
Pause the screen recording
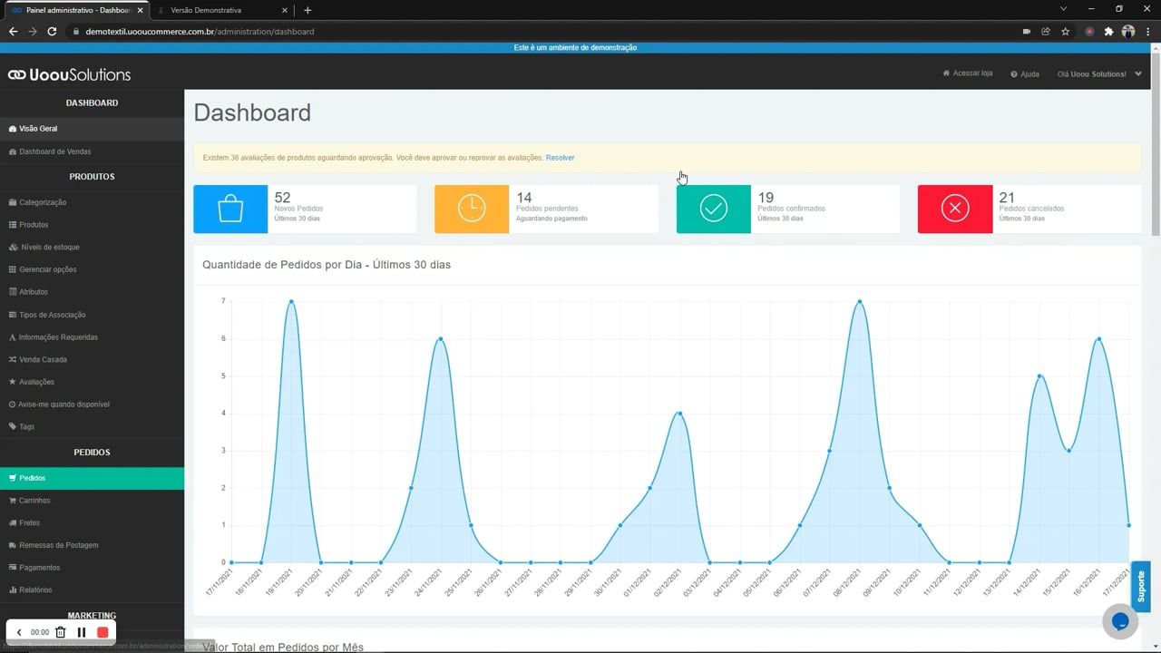coord(82,632)
